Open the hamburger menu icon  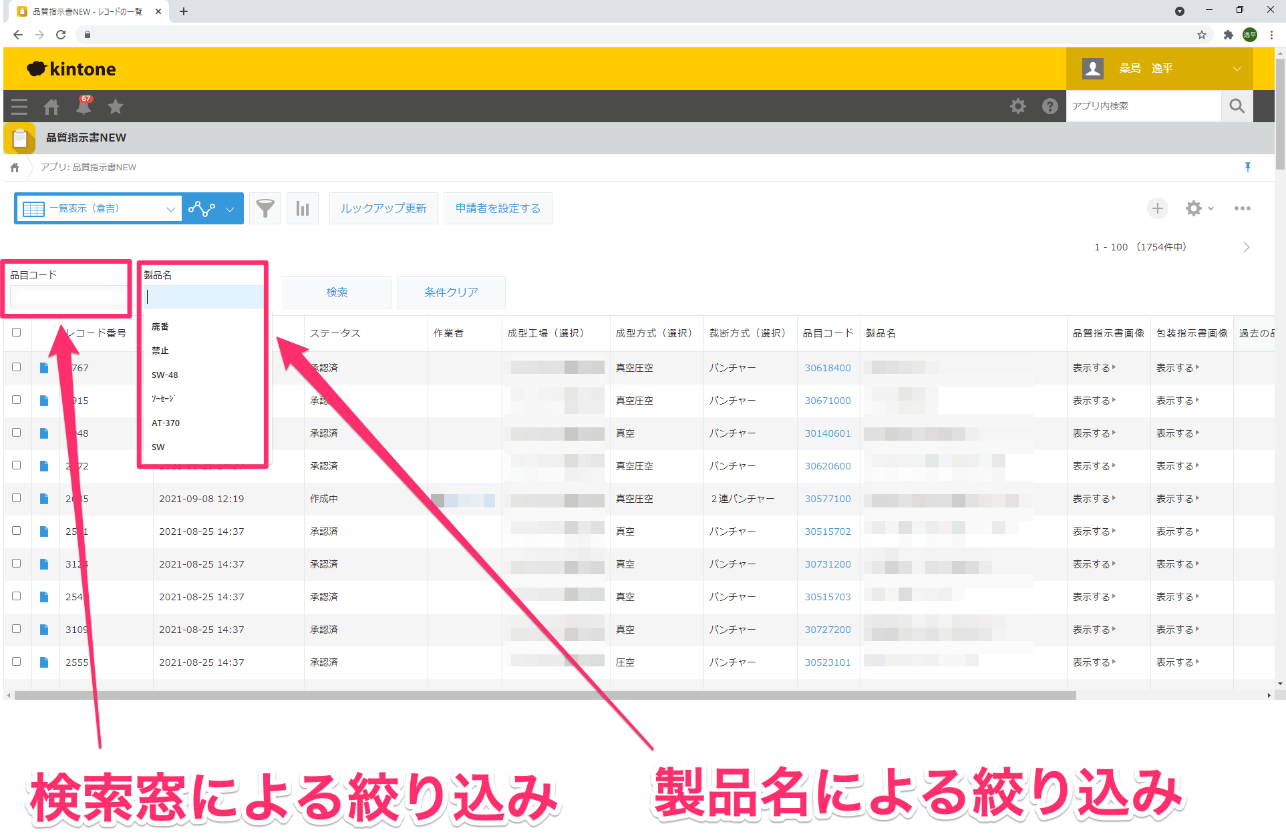19,106
